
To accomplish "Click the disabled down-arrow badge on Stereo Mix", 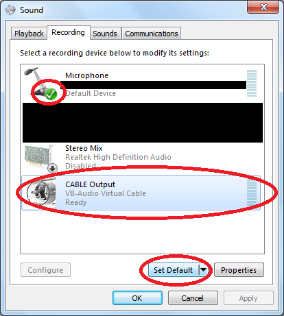I will point(52,168).
